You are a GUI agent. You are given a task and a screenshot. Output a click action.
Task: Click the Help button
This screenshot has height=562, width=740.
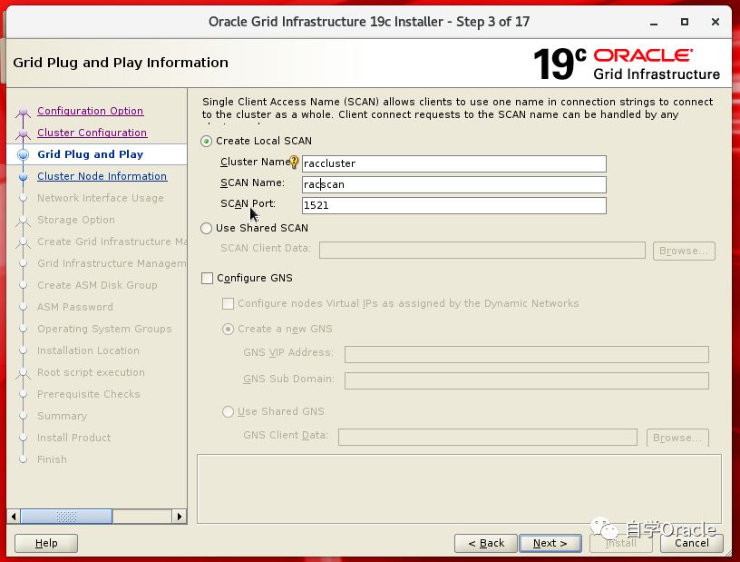46,543
